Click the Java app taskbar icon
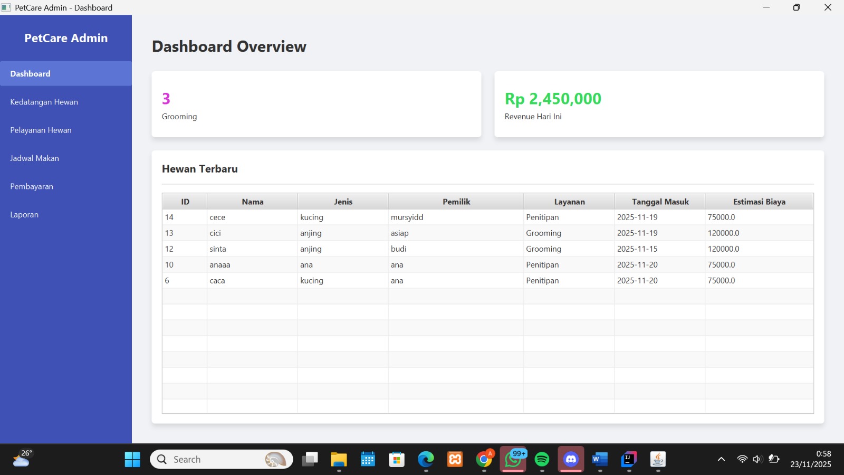Screen dimensions: 844x475 pos(658,460)
